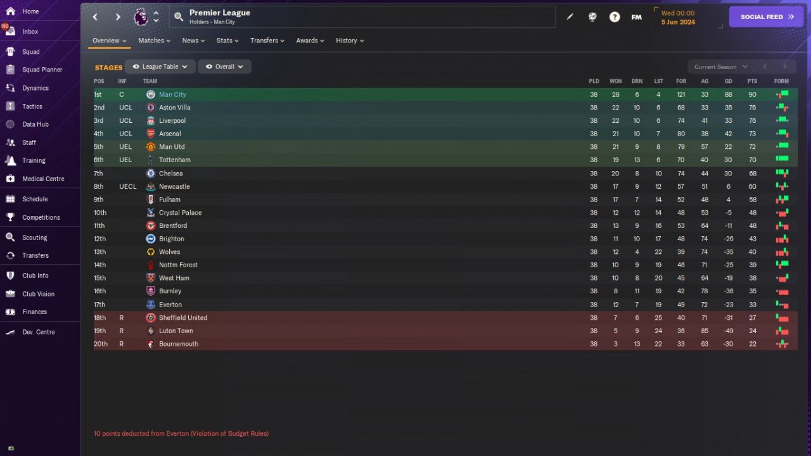Click the FM logo button
The width and height of the screenshot is (811, 456).
click(636, 17)
